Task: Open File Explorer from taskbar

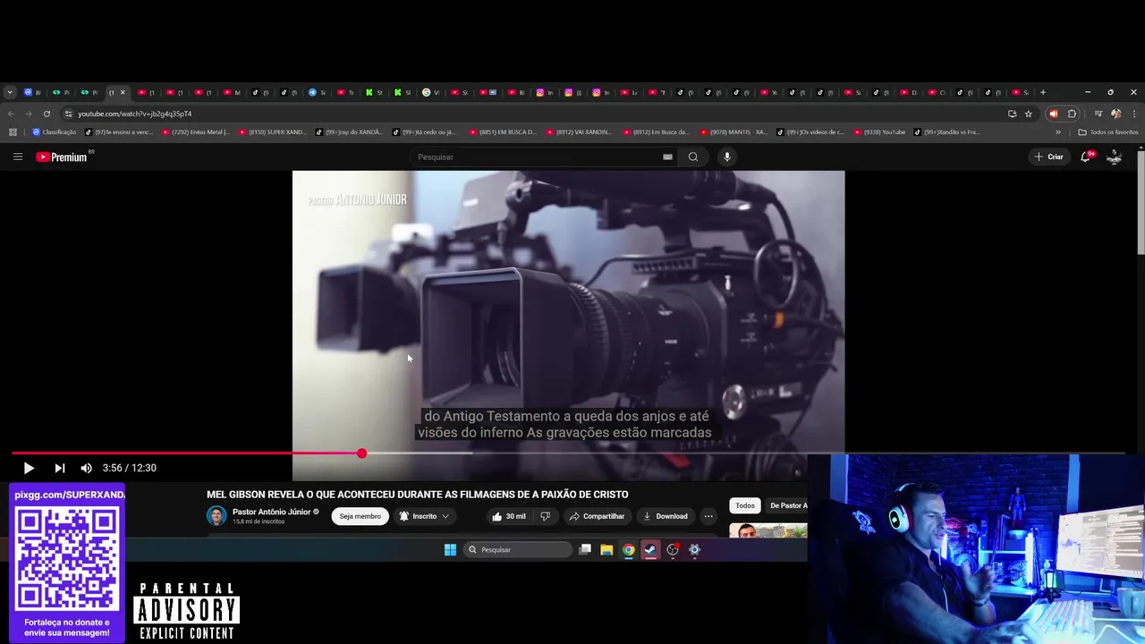Action: tap(606, 550)
